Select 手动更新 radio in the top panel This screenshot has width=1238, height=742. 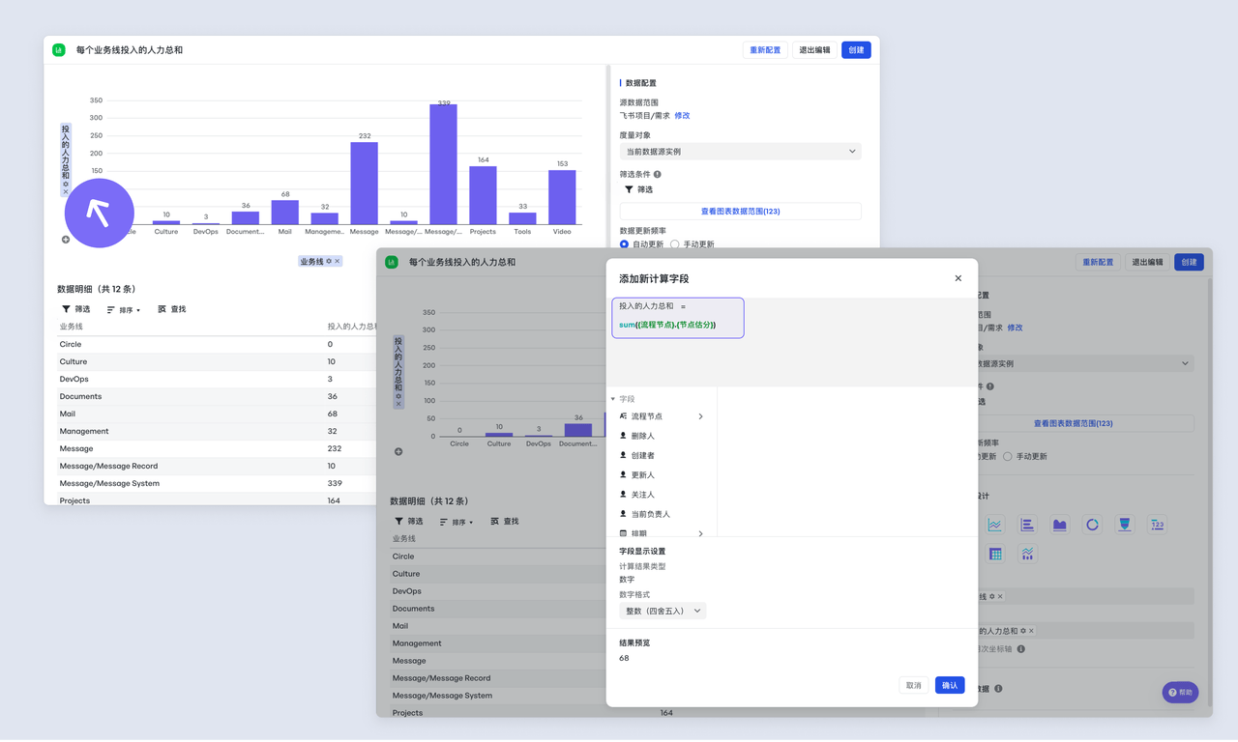coord(675,244)
